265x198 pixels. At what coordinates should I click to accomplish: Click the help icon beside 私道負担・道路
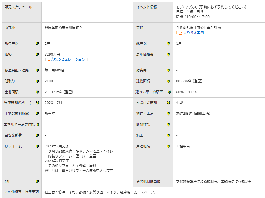pyautogui.click(x=37, y=70)
